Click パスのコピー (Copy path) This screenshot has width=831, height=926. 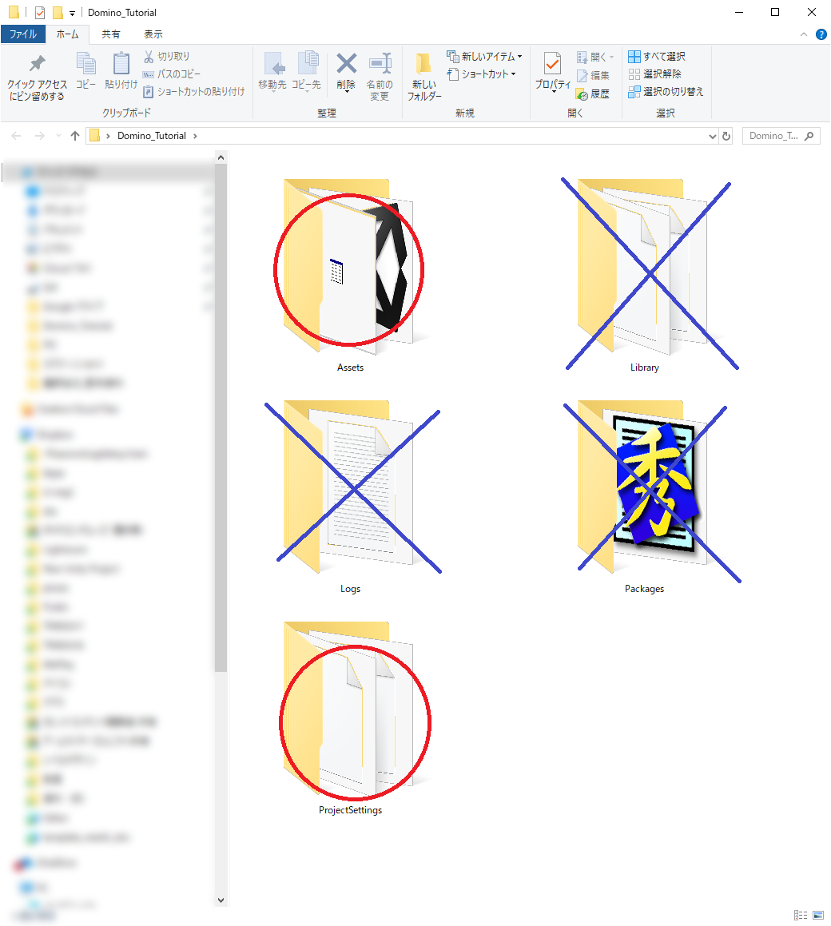pyautogui.click(x=172, y=74)
